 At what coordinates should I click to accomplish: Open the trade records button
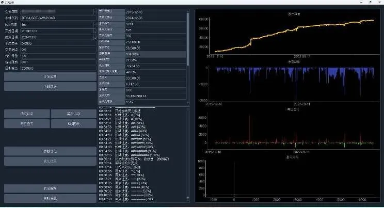(27, 114)
